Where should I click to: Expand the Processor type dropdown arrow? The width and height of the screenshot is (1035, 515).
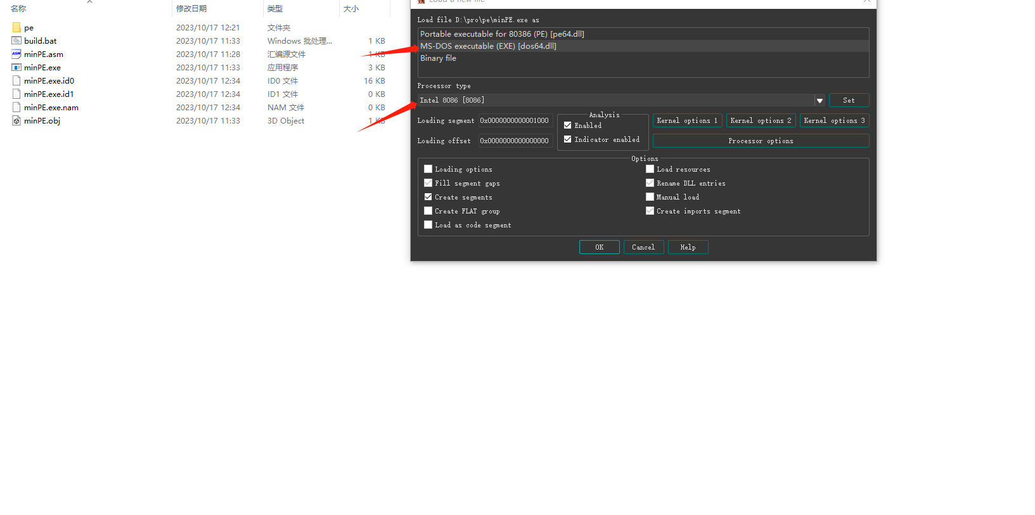point(820,101)
